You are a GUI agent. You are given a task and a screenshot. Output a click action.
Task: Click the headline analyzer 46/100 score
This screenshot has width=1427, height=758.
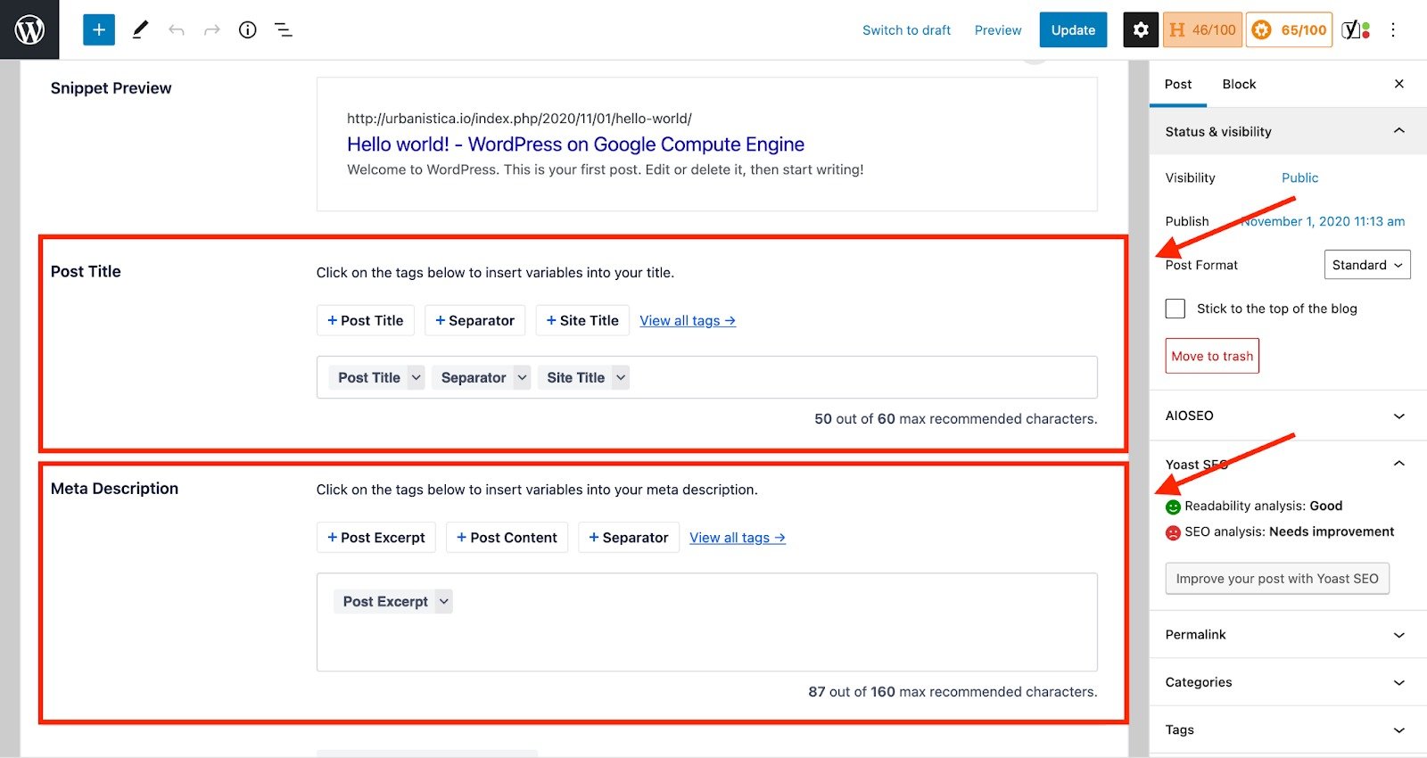click(1202, 29)
